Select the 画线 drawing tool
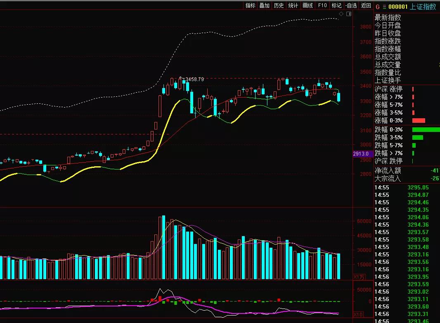The image size is (440, 323). click(x=308, y=5)
